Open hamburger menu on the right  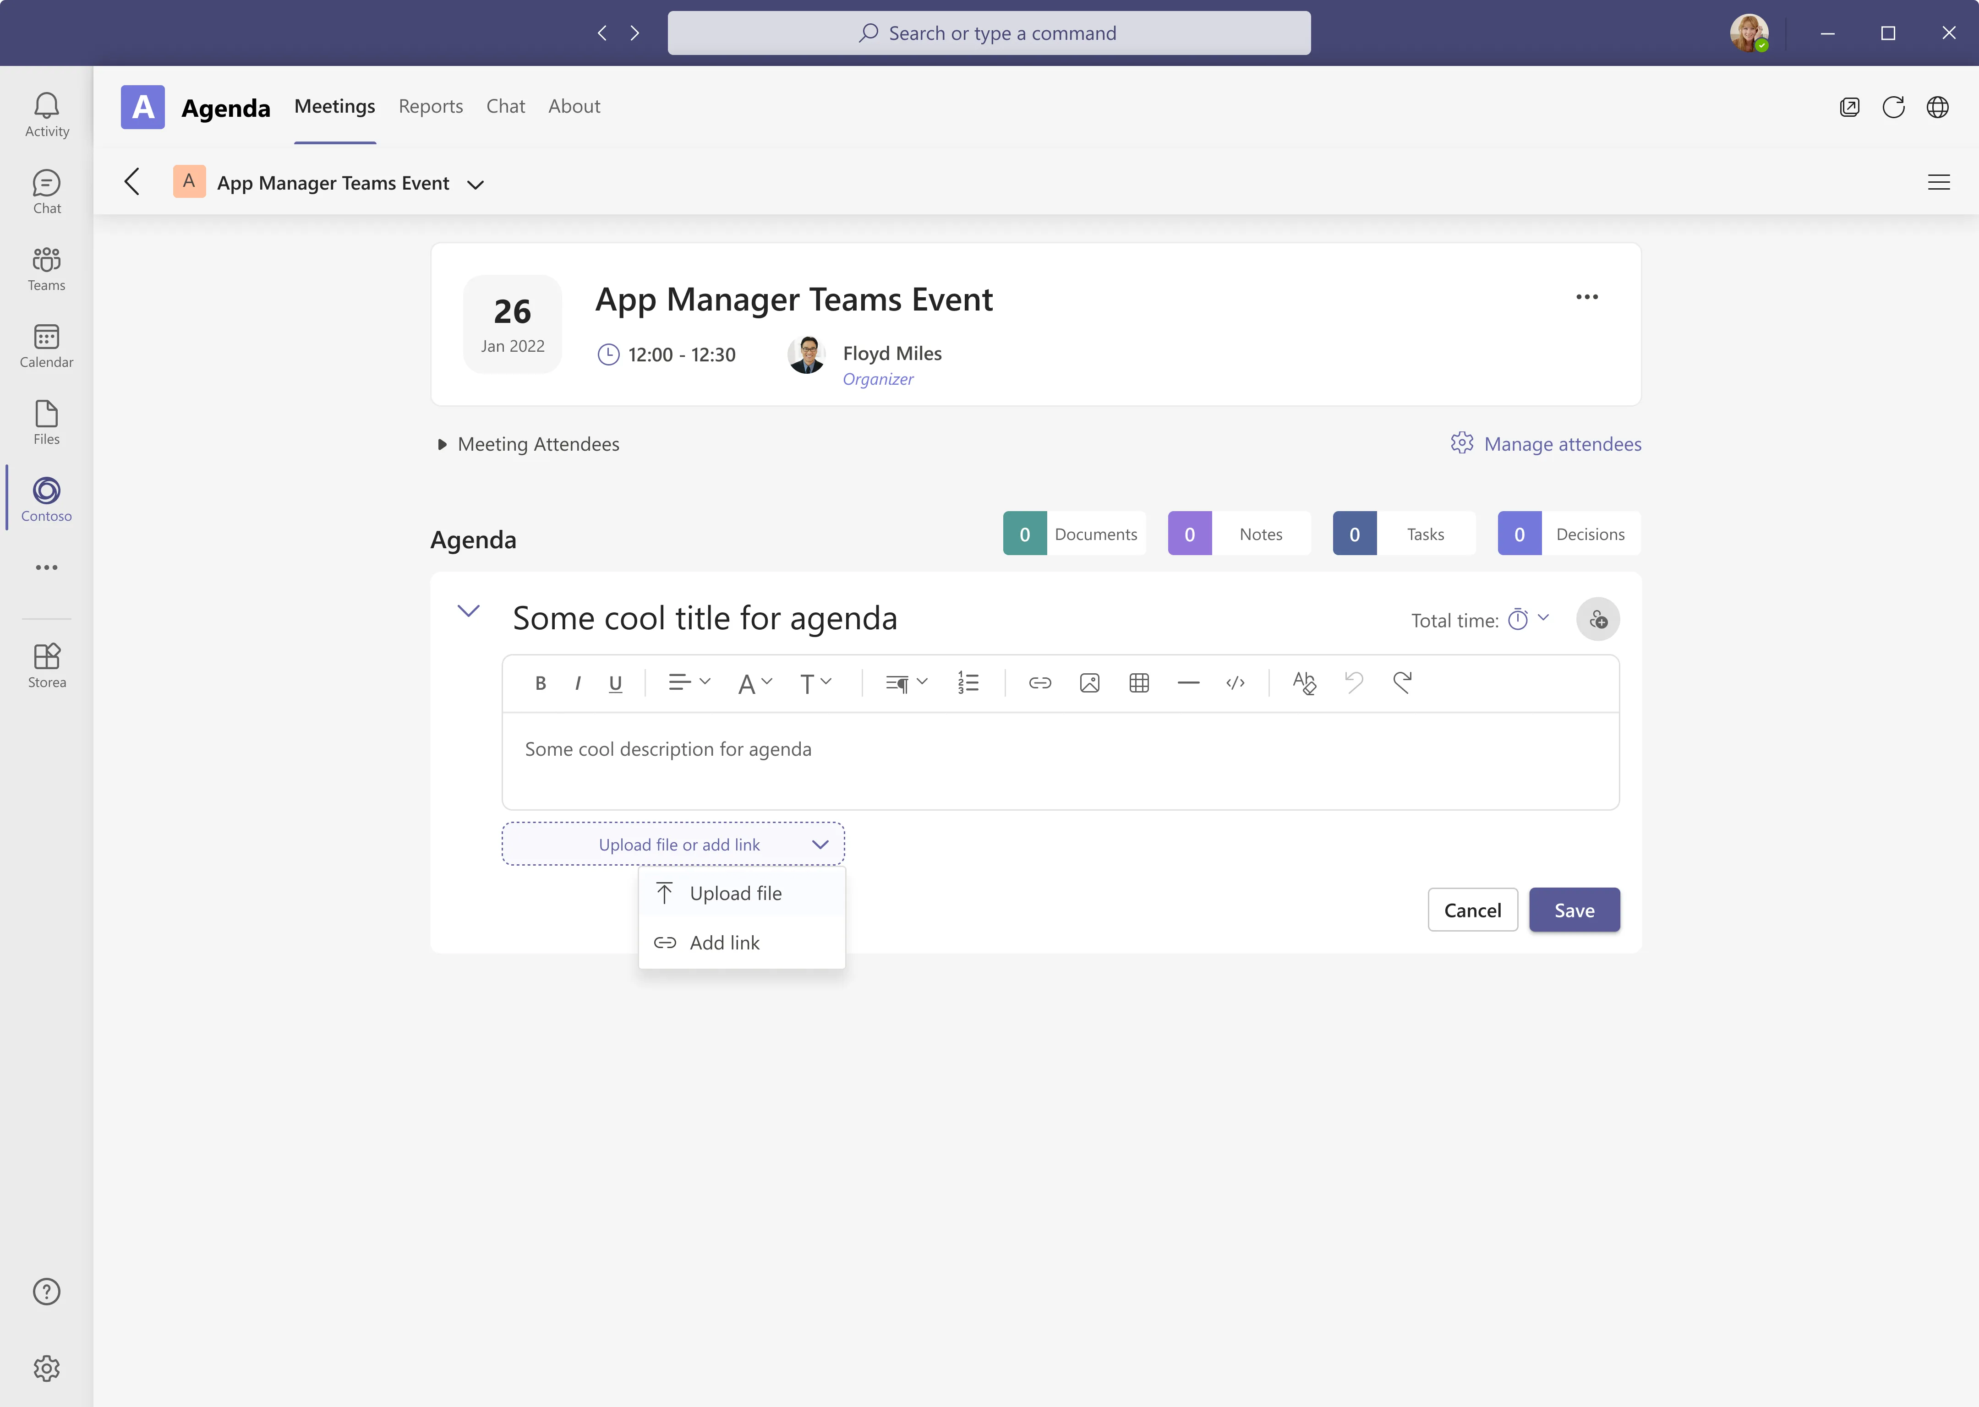(1939, 182)
